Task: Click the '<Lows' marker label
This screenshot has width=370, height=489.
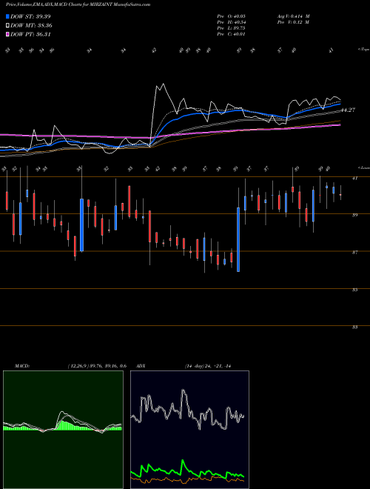Action: click(364, 167)
